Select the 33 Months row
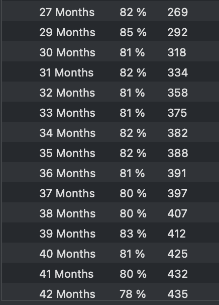The image size is (219, 305). click(111, 113)
